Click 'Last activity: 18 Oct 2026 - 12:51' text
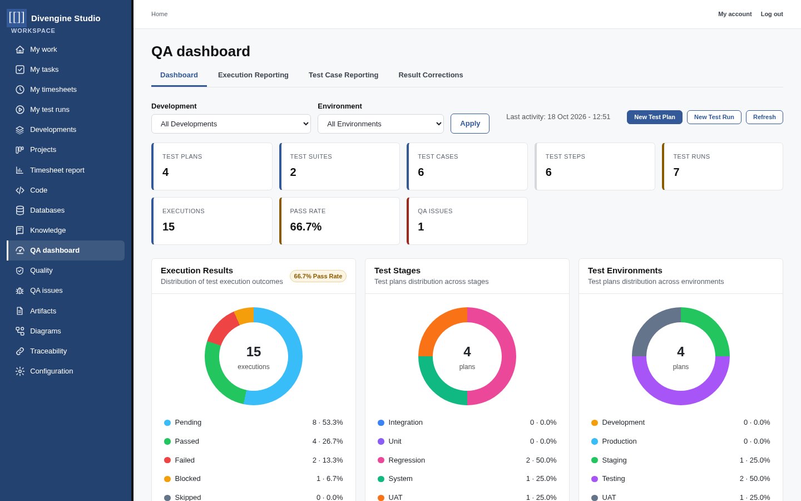Image resolution: width=801 pixels, height=501 pixels. [x=558, y=117]
